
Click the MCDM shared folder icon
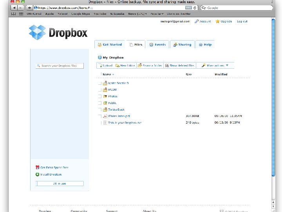pos(105,90)
